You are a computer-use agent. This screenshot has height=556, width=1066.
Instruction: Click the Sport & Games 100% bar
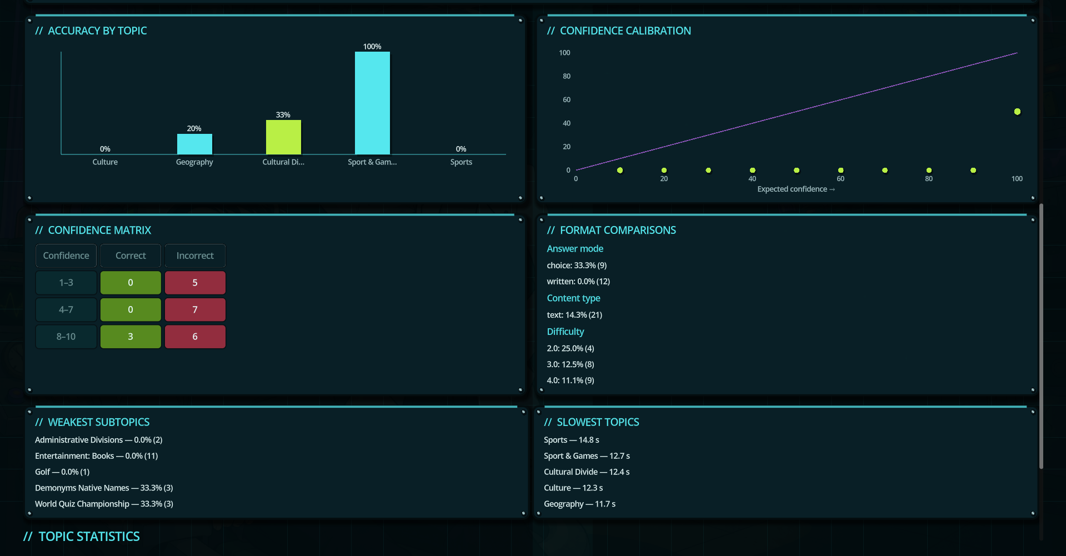(x=372, y=103)
